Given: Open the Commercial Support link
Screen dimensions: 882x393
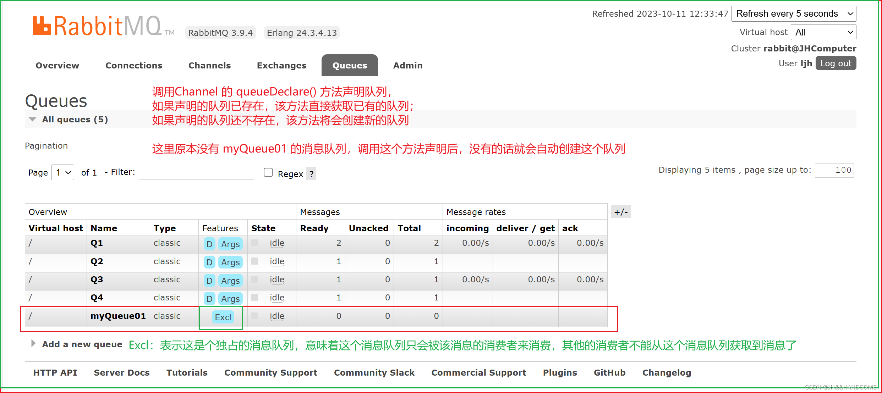Looking at the screenshot, I should [479, 372].
